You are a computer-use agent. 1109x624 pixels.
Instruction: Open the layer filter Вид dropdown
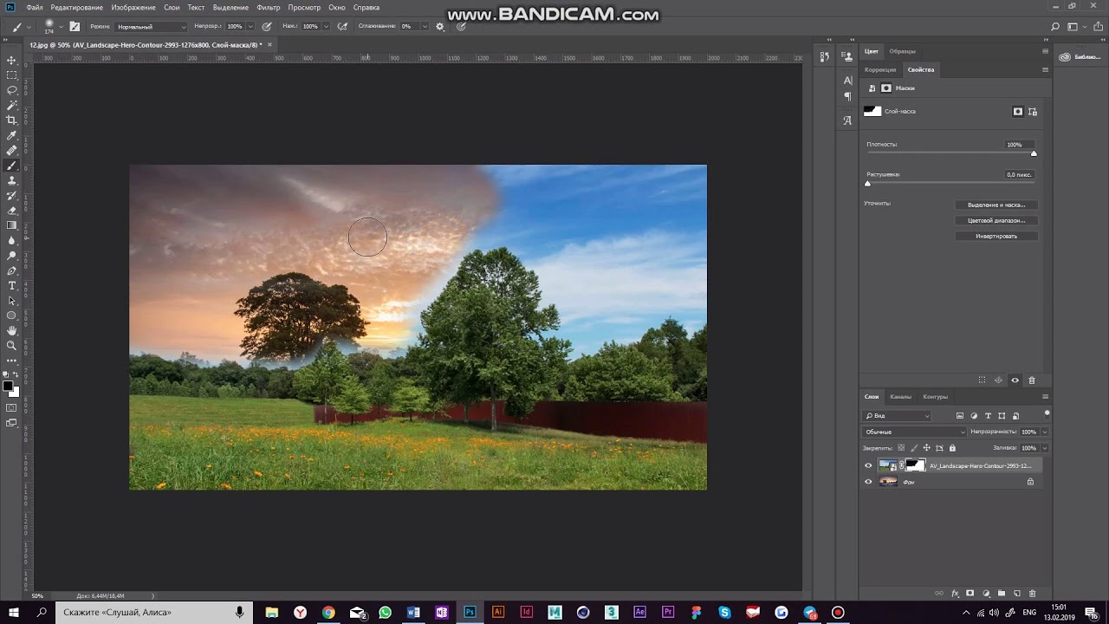coord(897,416)
